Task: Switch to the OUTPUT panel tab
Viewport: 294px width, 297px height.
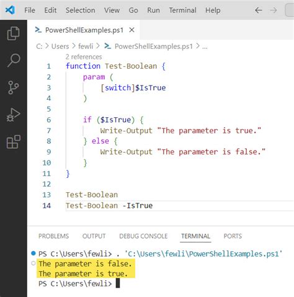Action: pos(94,236)
